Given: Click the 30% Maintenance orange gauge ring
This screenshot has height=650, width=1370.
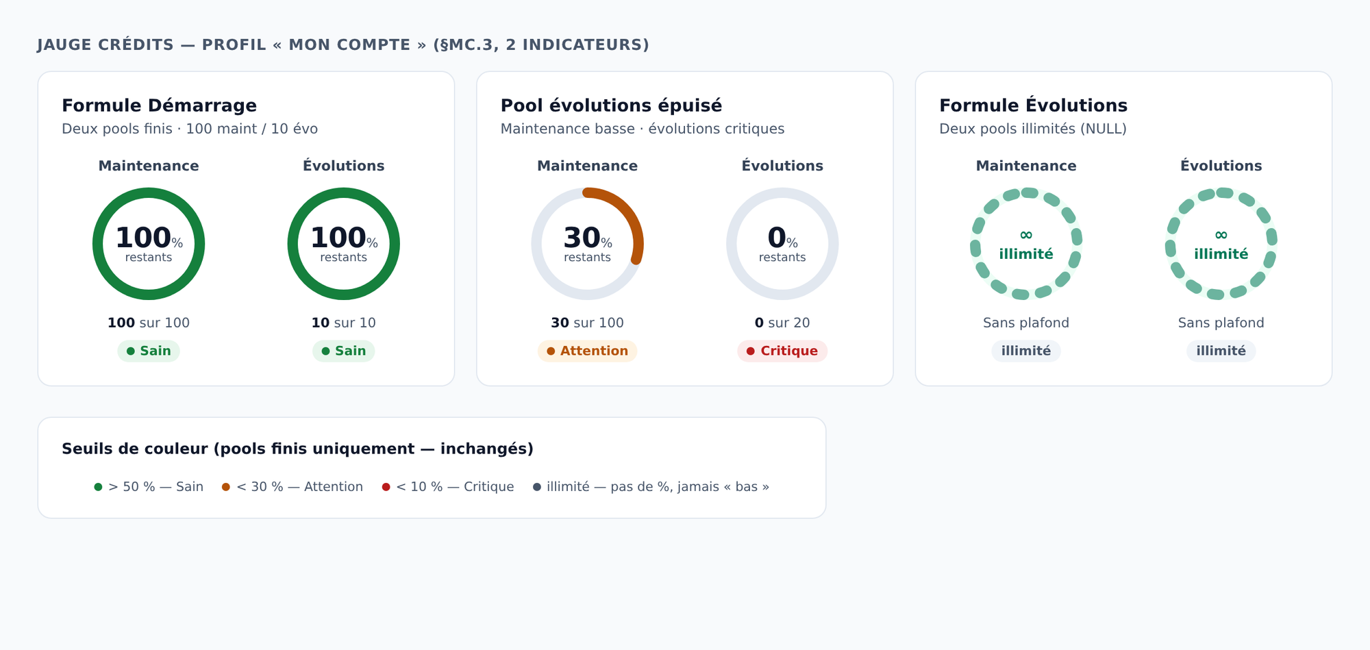Looking at the screenshot, I should click(x=587, y=244).
